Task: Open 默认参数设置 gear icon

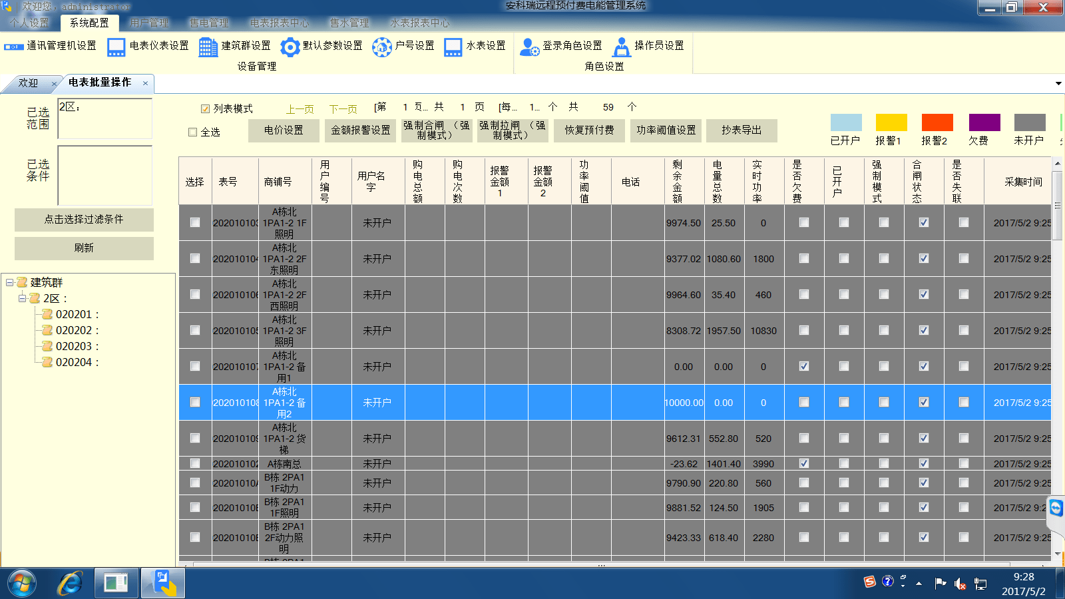Action: (x=290, y=47)
